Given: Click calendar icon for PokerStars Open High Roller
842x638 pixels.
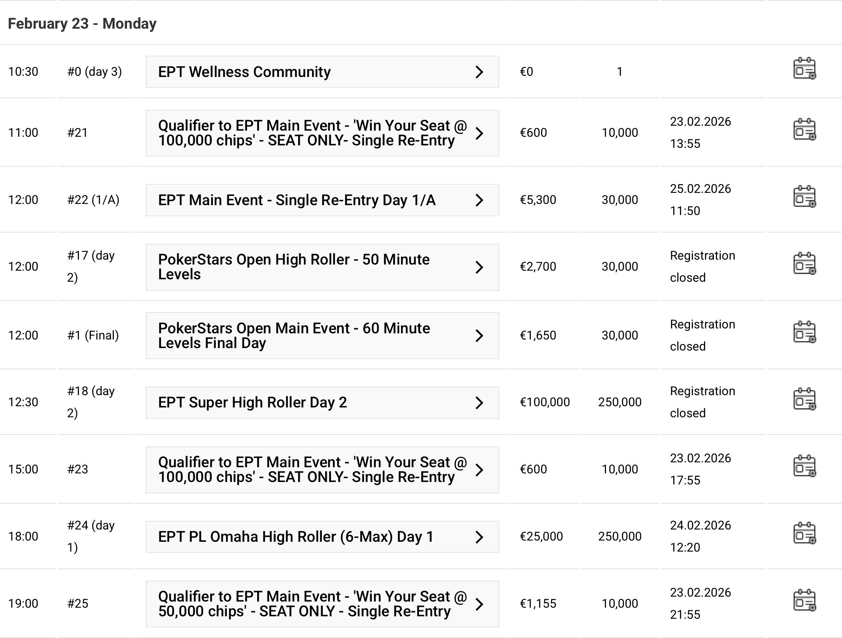Looking at the screenshot, I should tap(804, 263).
